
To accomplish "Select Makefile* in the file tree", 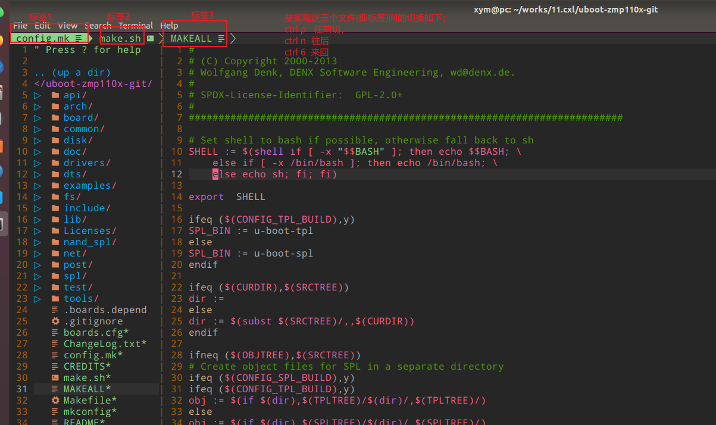I will pos(90,401).
